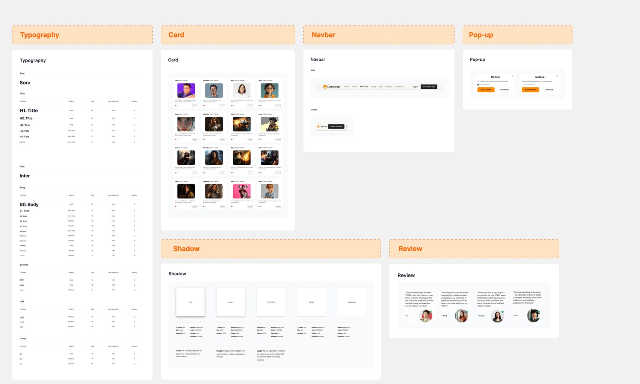Screen dimensions: 640x384
Task: Click Buy credits in the right Notice pop-up
Action: tap(530, 90)
